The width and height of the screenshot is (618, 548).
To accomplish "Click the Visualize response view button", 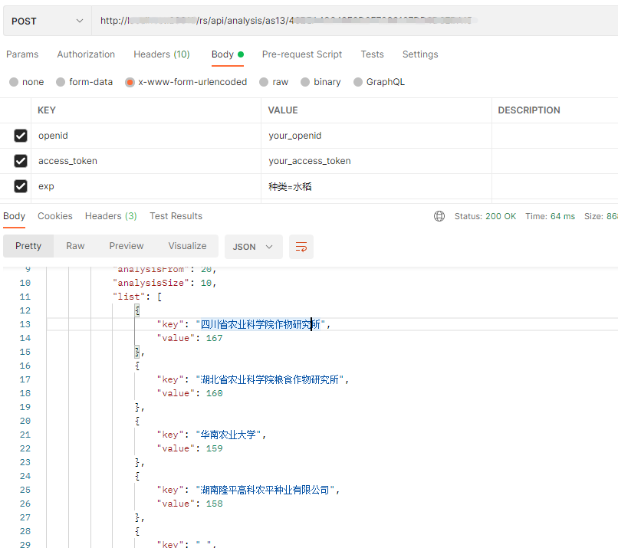I will 187,246.
